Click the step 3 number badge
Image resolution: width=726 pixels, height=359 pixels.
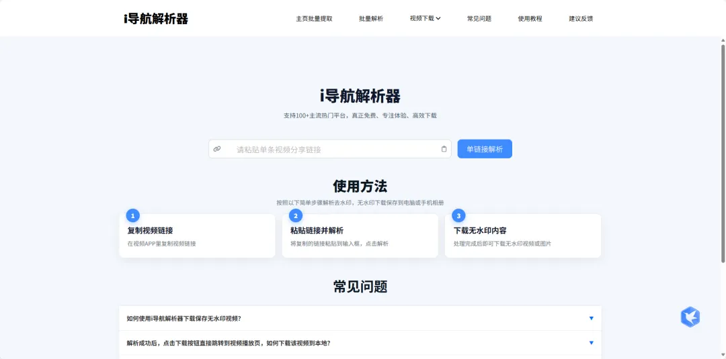(458, 215)
